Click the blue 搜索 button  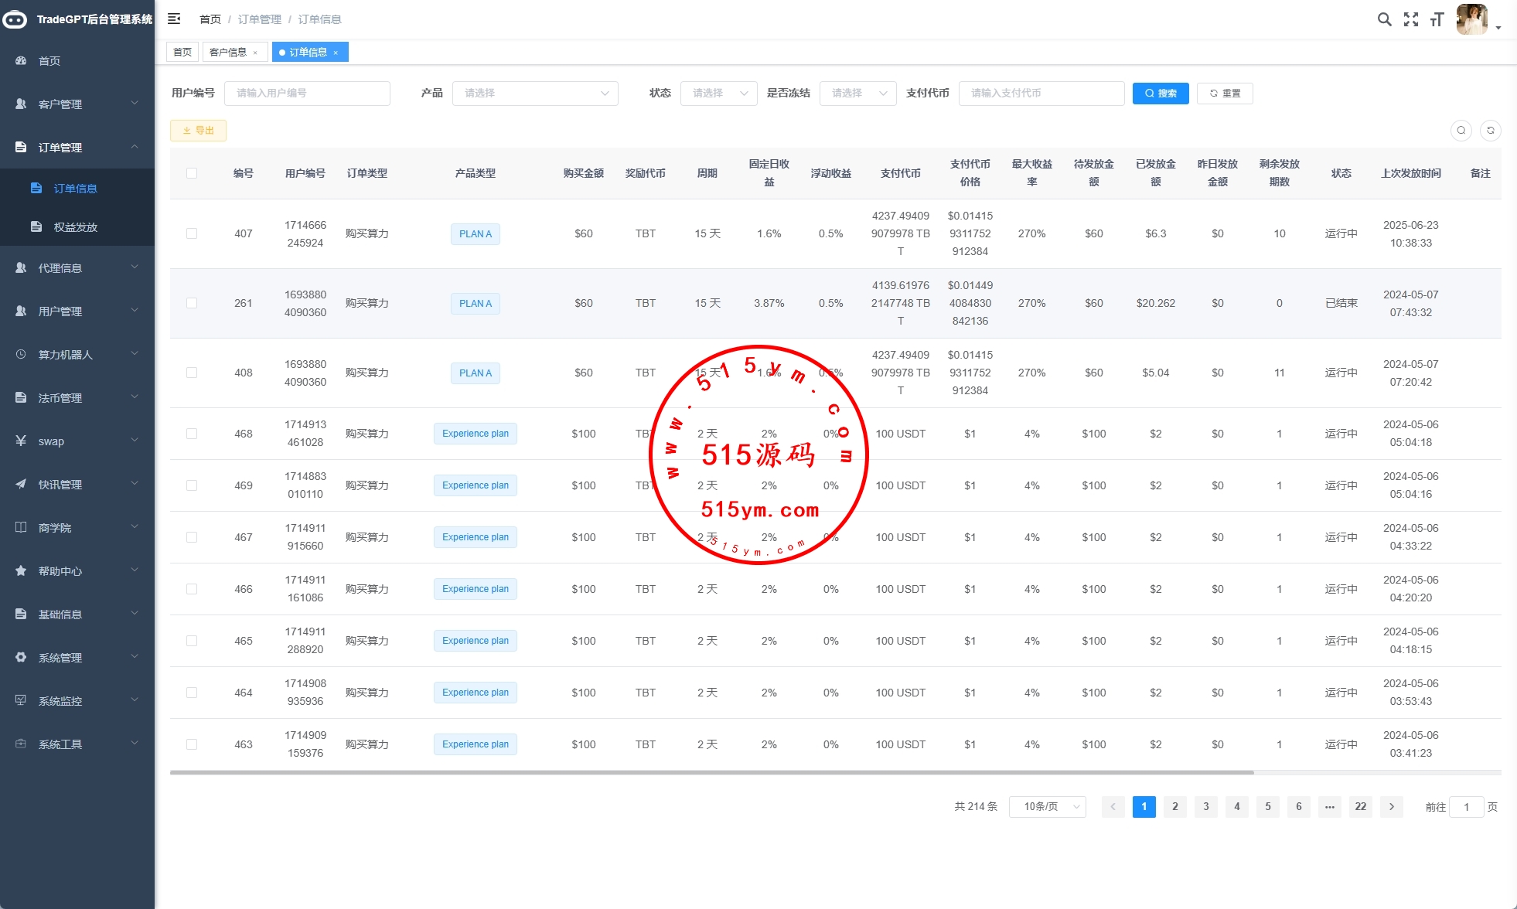tap(1160, 94)
